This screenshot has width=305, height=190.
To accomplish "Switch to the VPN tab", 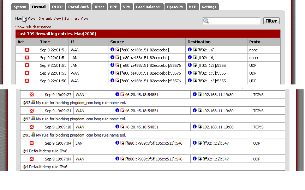I will [x=127, y=7].
